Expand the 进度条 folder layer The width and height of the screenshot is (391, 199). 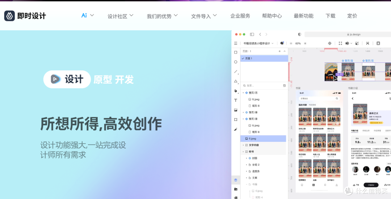point(247,171)
